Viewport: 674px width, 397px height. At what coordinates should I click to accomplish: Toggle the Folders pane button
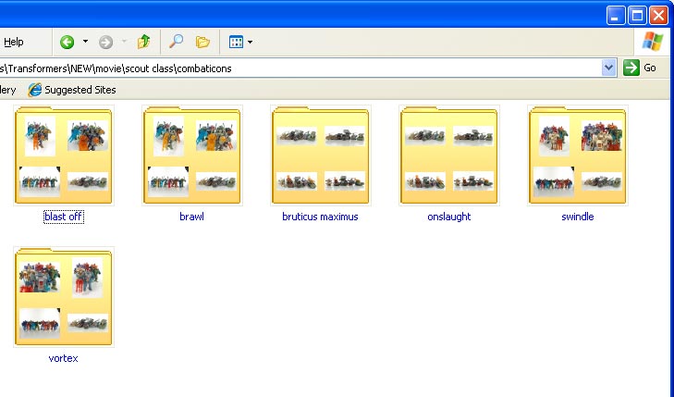click(202, 42)
